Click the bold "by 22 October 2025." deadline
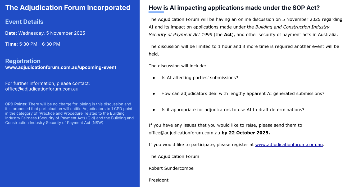The height and width of the screenshot is (187, 345). click(246, 133)
